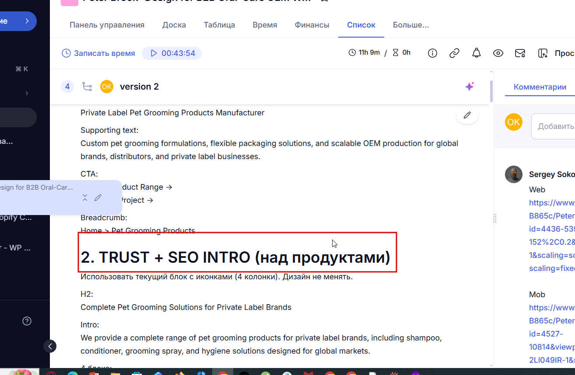Select the Время tab

265,25
